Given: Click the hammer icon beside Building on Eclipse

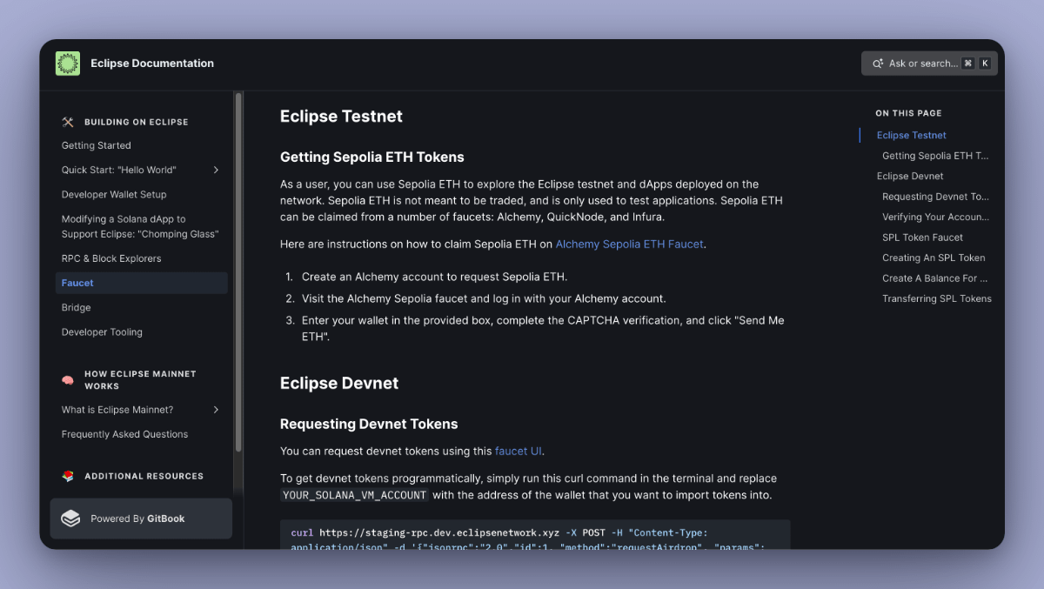Looking at the screenshot, I should coord(68,122).
